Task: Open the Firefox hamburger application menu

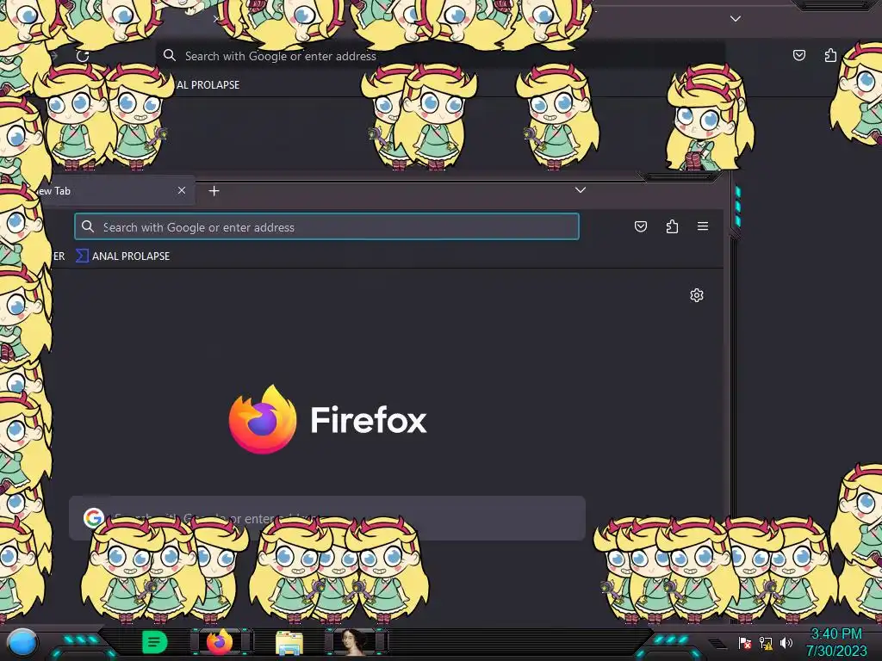Action: [x=703, y=226]
